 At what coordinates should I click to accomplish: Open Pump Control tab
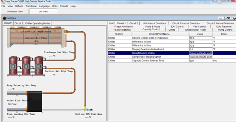point(225,30)
